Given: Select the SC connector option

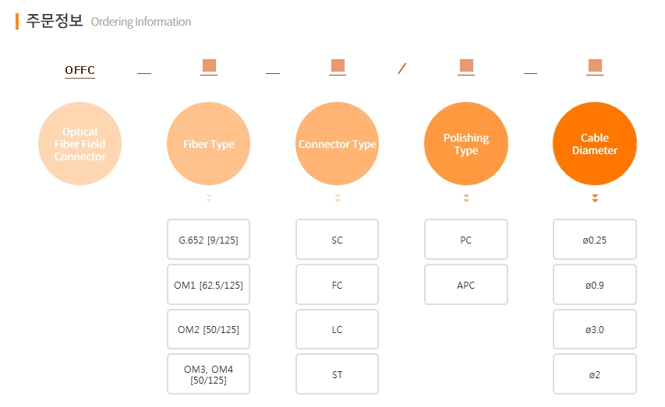Looking at the screenshot, I should point(337,240).
